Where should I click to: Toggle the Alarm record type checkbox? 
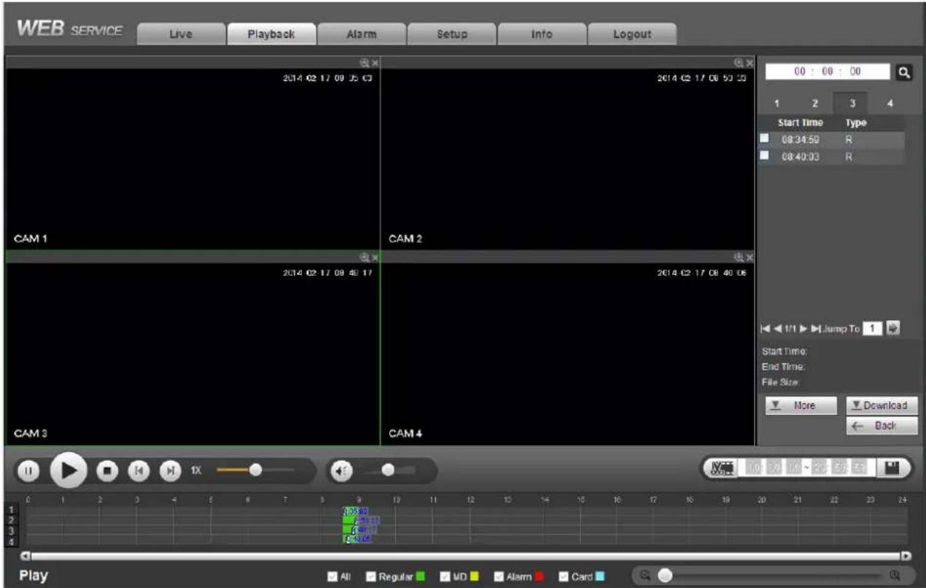499,576
